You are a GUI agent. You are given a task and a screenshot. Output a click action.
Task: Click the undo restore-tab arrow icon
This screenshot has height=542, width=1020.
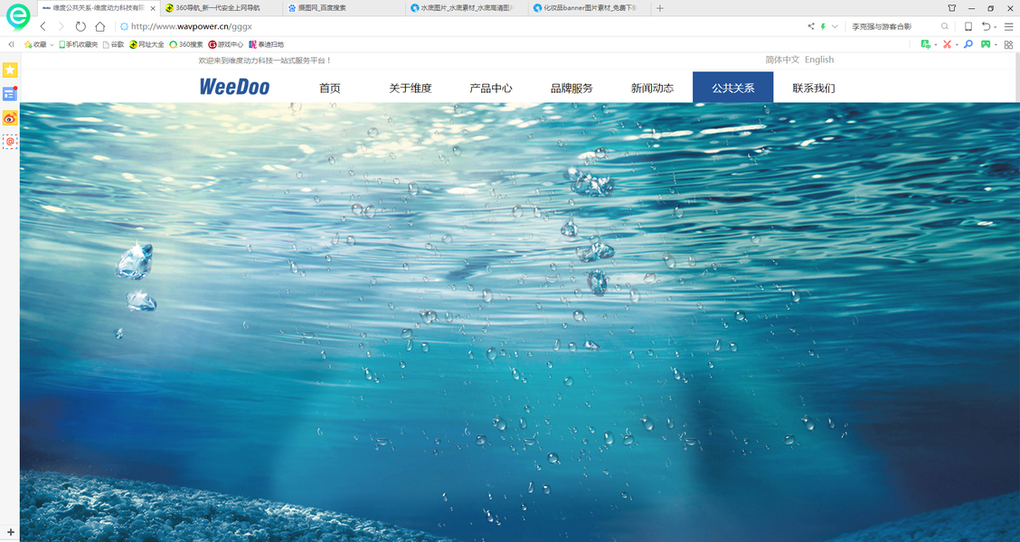987,26
